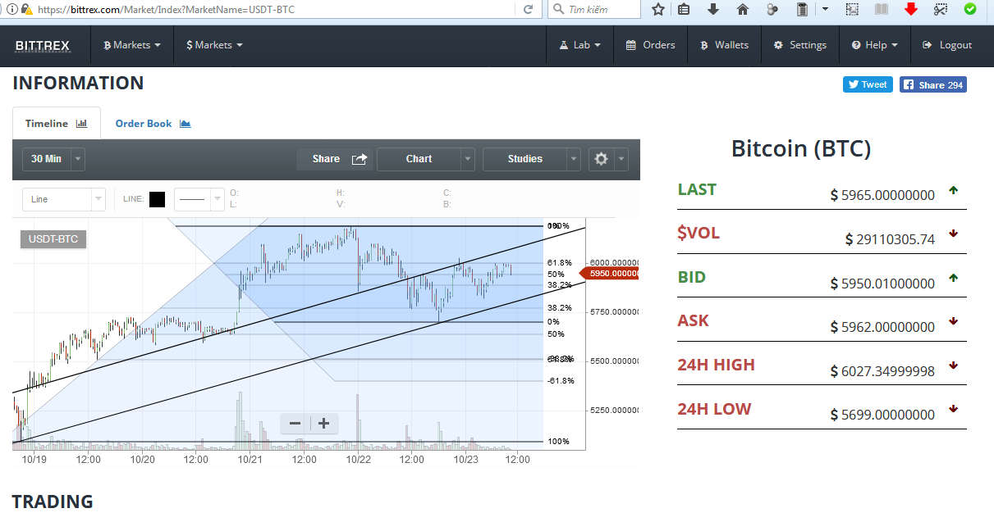
Task: Zoom in the chart with plus button
Action: pos(324,424)
